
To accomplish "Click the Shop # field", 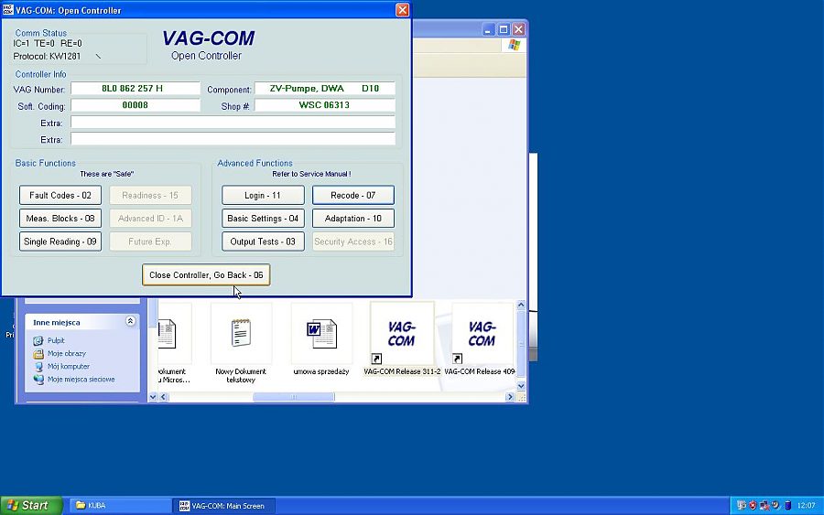I will [x=324, y=105].
